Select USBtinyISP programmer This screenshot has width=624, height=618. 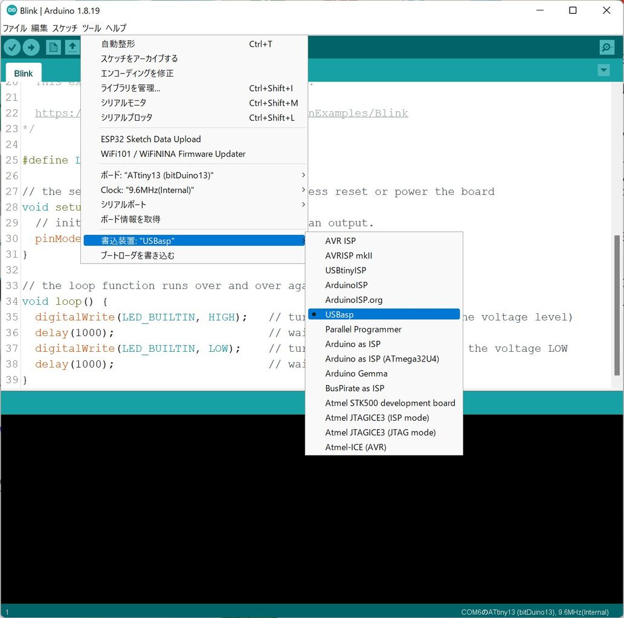(384, 270)
